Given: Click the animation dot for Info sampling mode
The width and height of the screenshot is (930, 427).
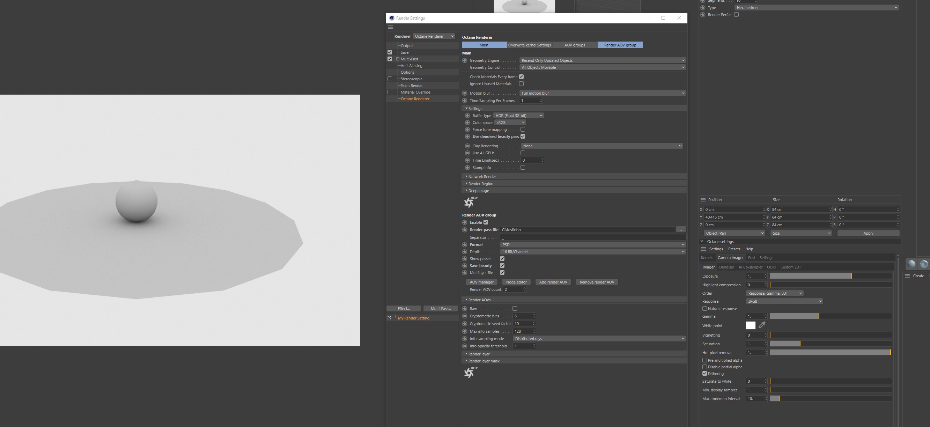Looking at the screenshot, I should [x=465, y=339].
